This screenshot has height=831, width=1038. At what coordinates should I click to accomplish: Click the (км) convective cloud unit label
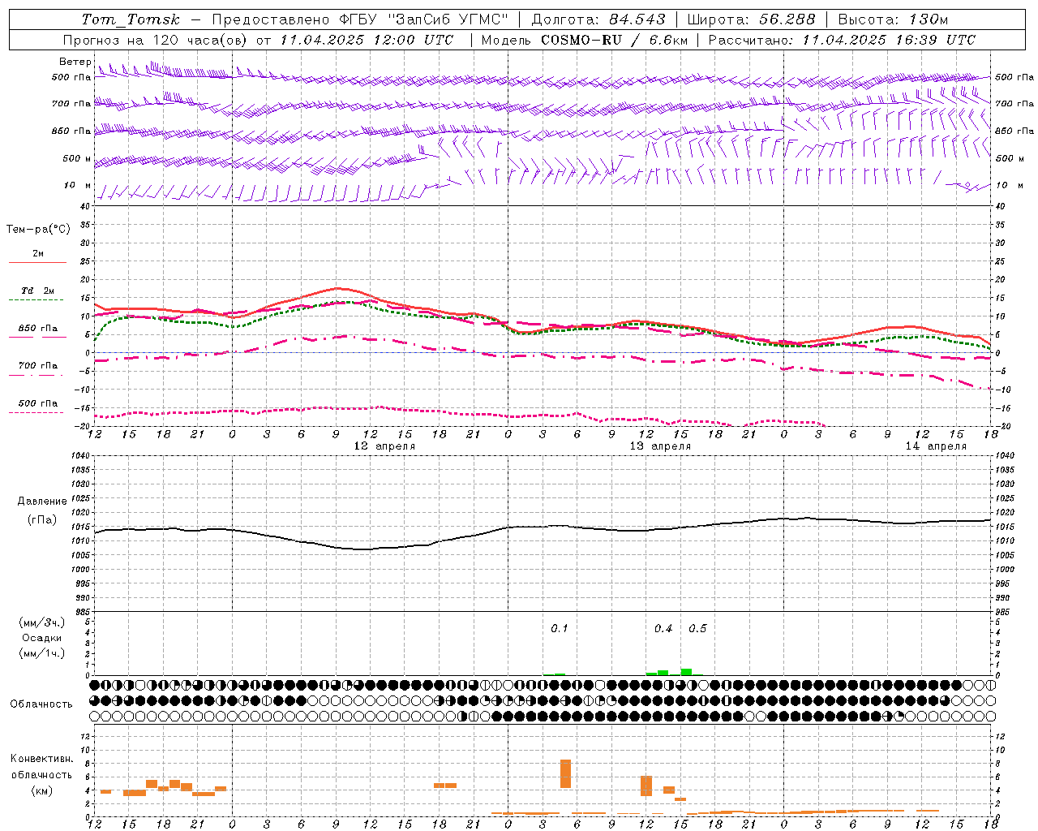(x=42, y=790)
